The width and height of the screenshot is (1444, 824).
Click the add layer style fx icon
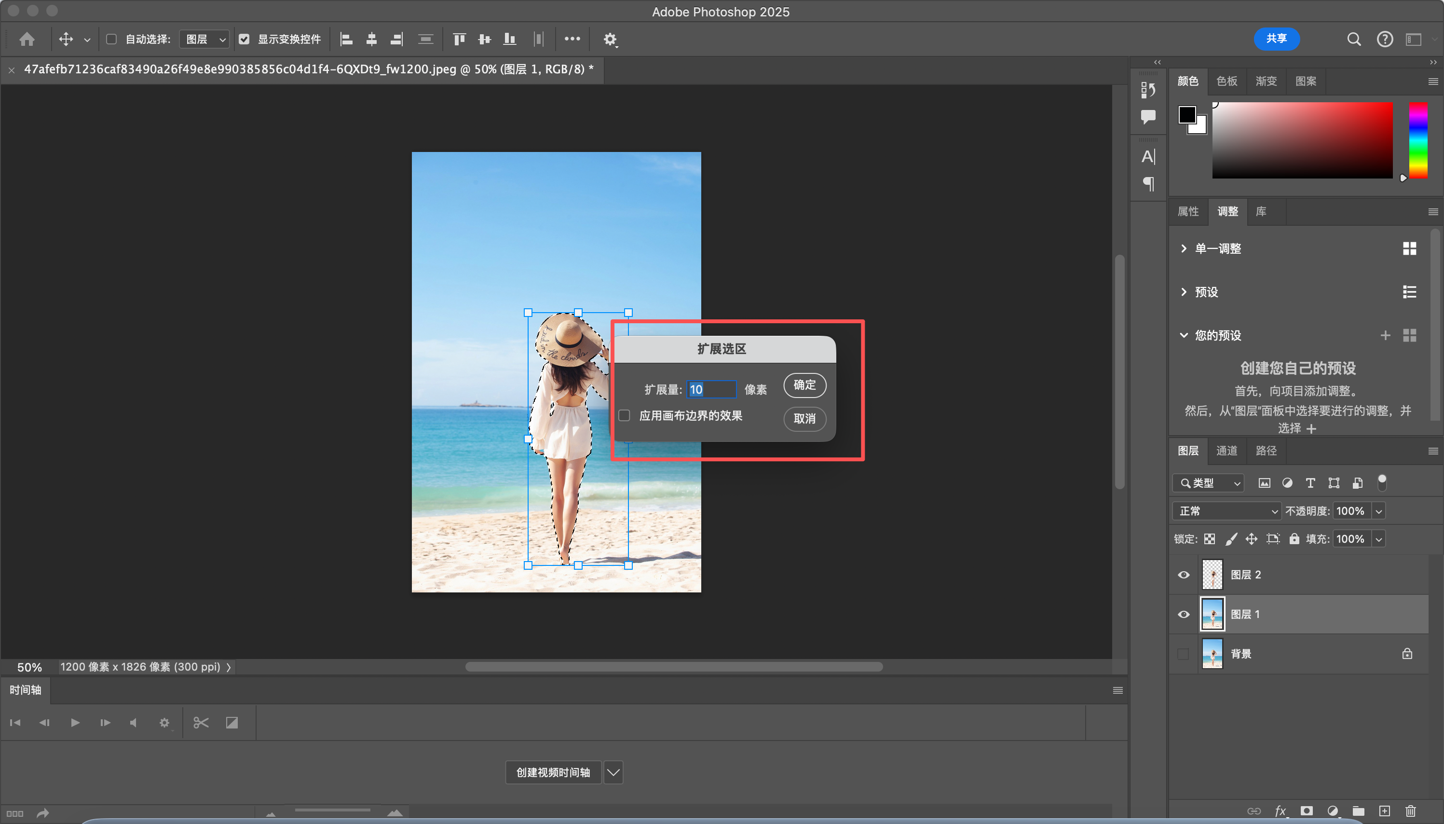click(x=1280, y=810)
